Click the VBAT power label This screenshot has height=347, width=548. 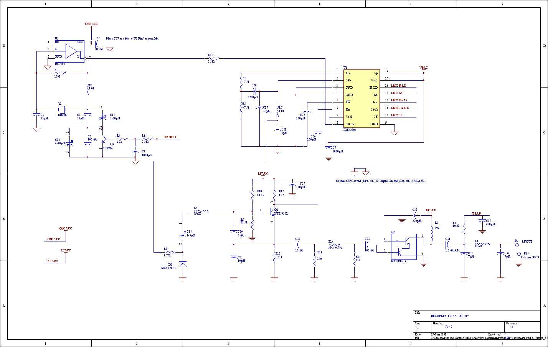[x=424, y=68]
